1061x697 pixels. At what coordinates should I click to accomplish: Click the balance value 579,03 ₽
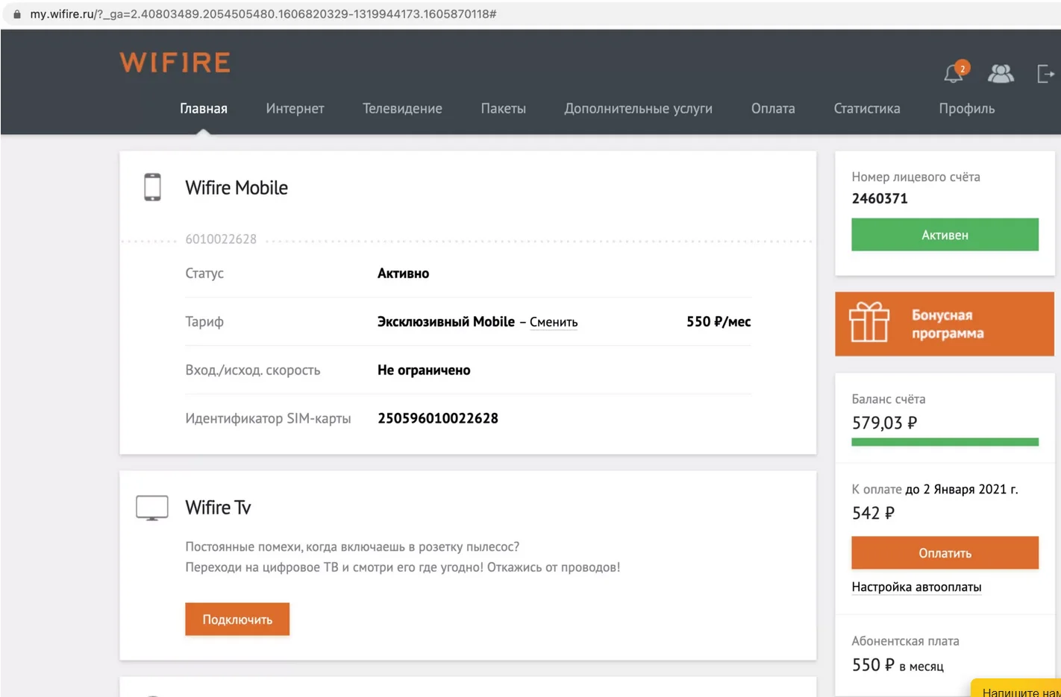(x=885, y=423)
